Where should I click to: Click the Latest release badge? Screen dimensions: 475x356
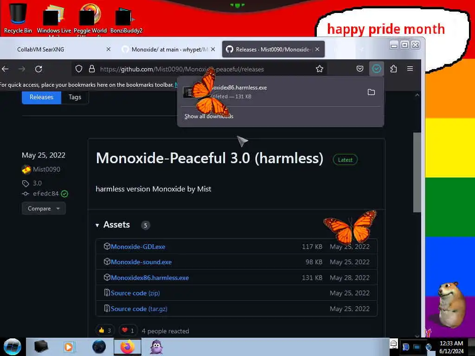pyautogui.click(x=345, y=160)
